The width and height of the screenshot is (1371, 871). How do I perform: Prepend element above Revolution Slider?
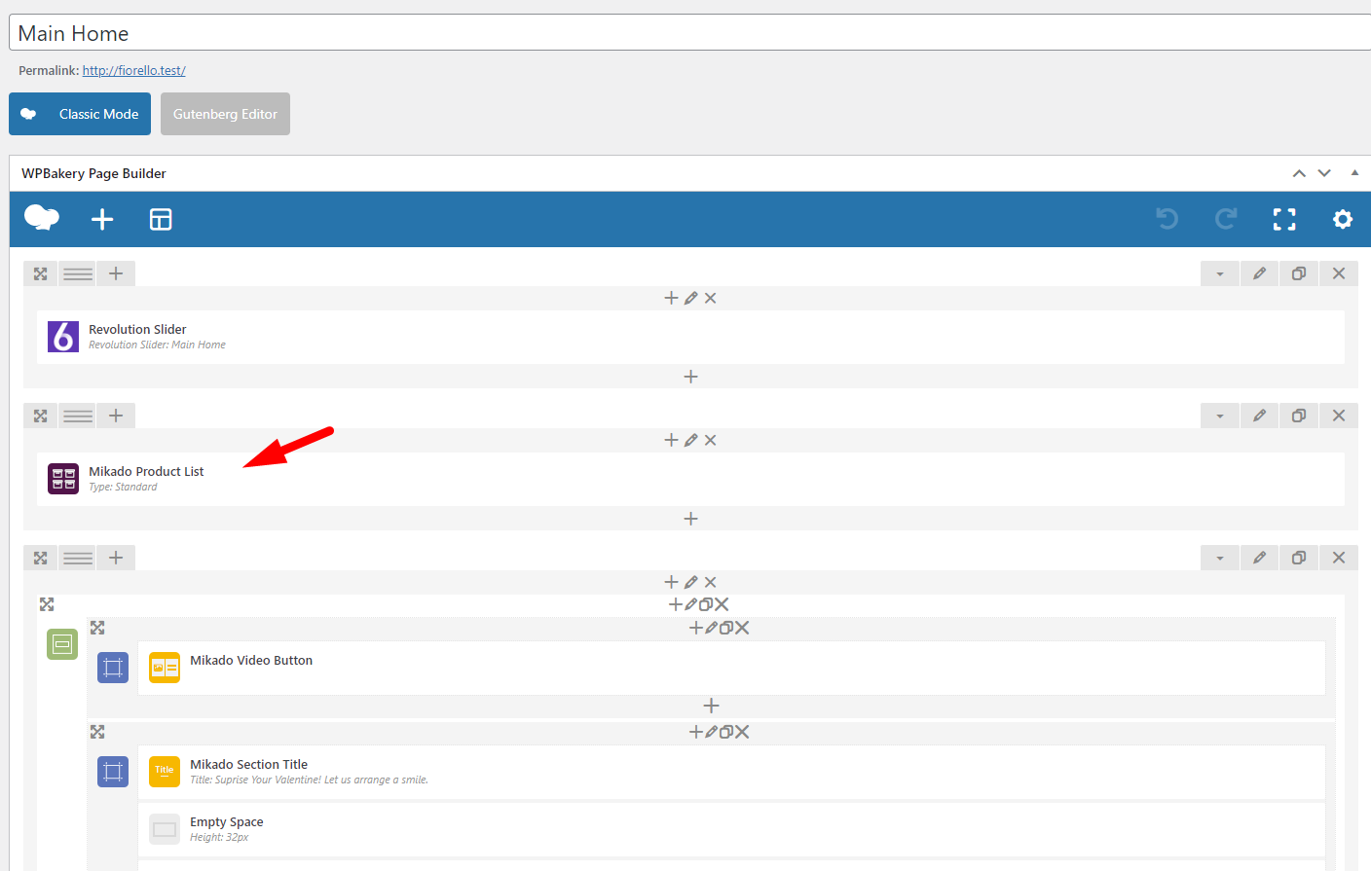[671, 298]
